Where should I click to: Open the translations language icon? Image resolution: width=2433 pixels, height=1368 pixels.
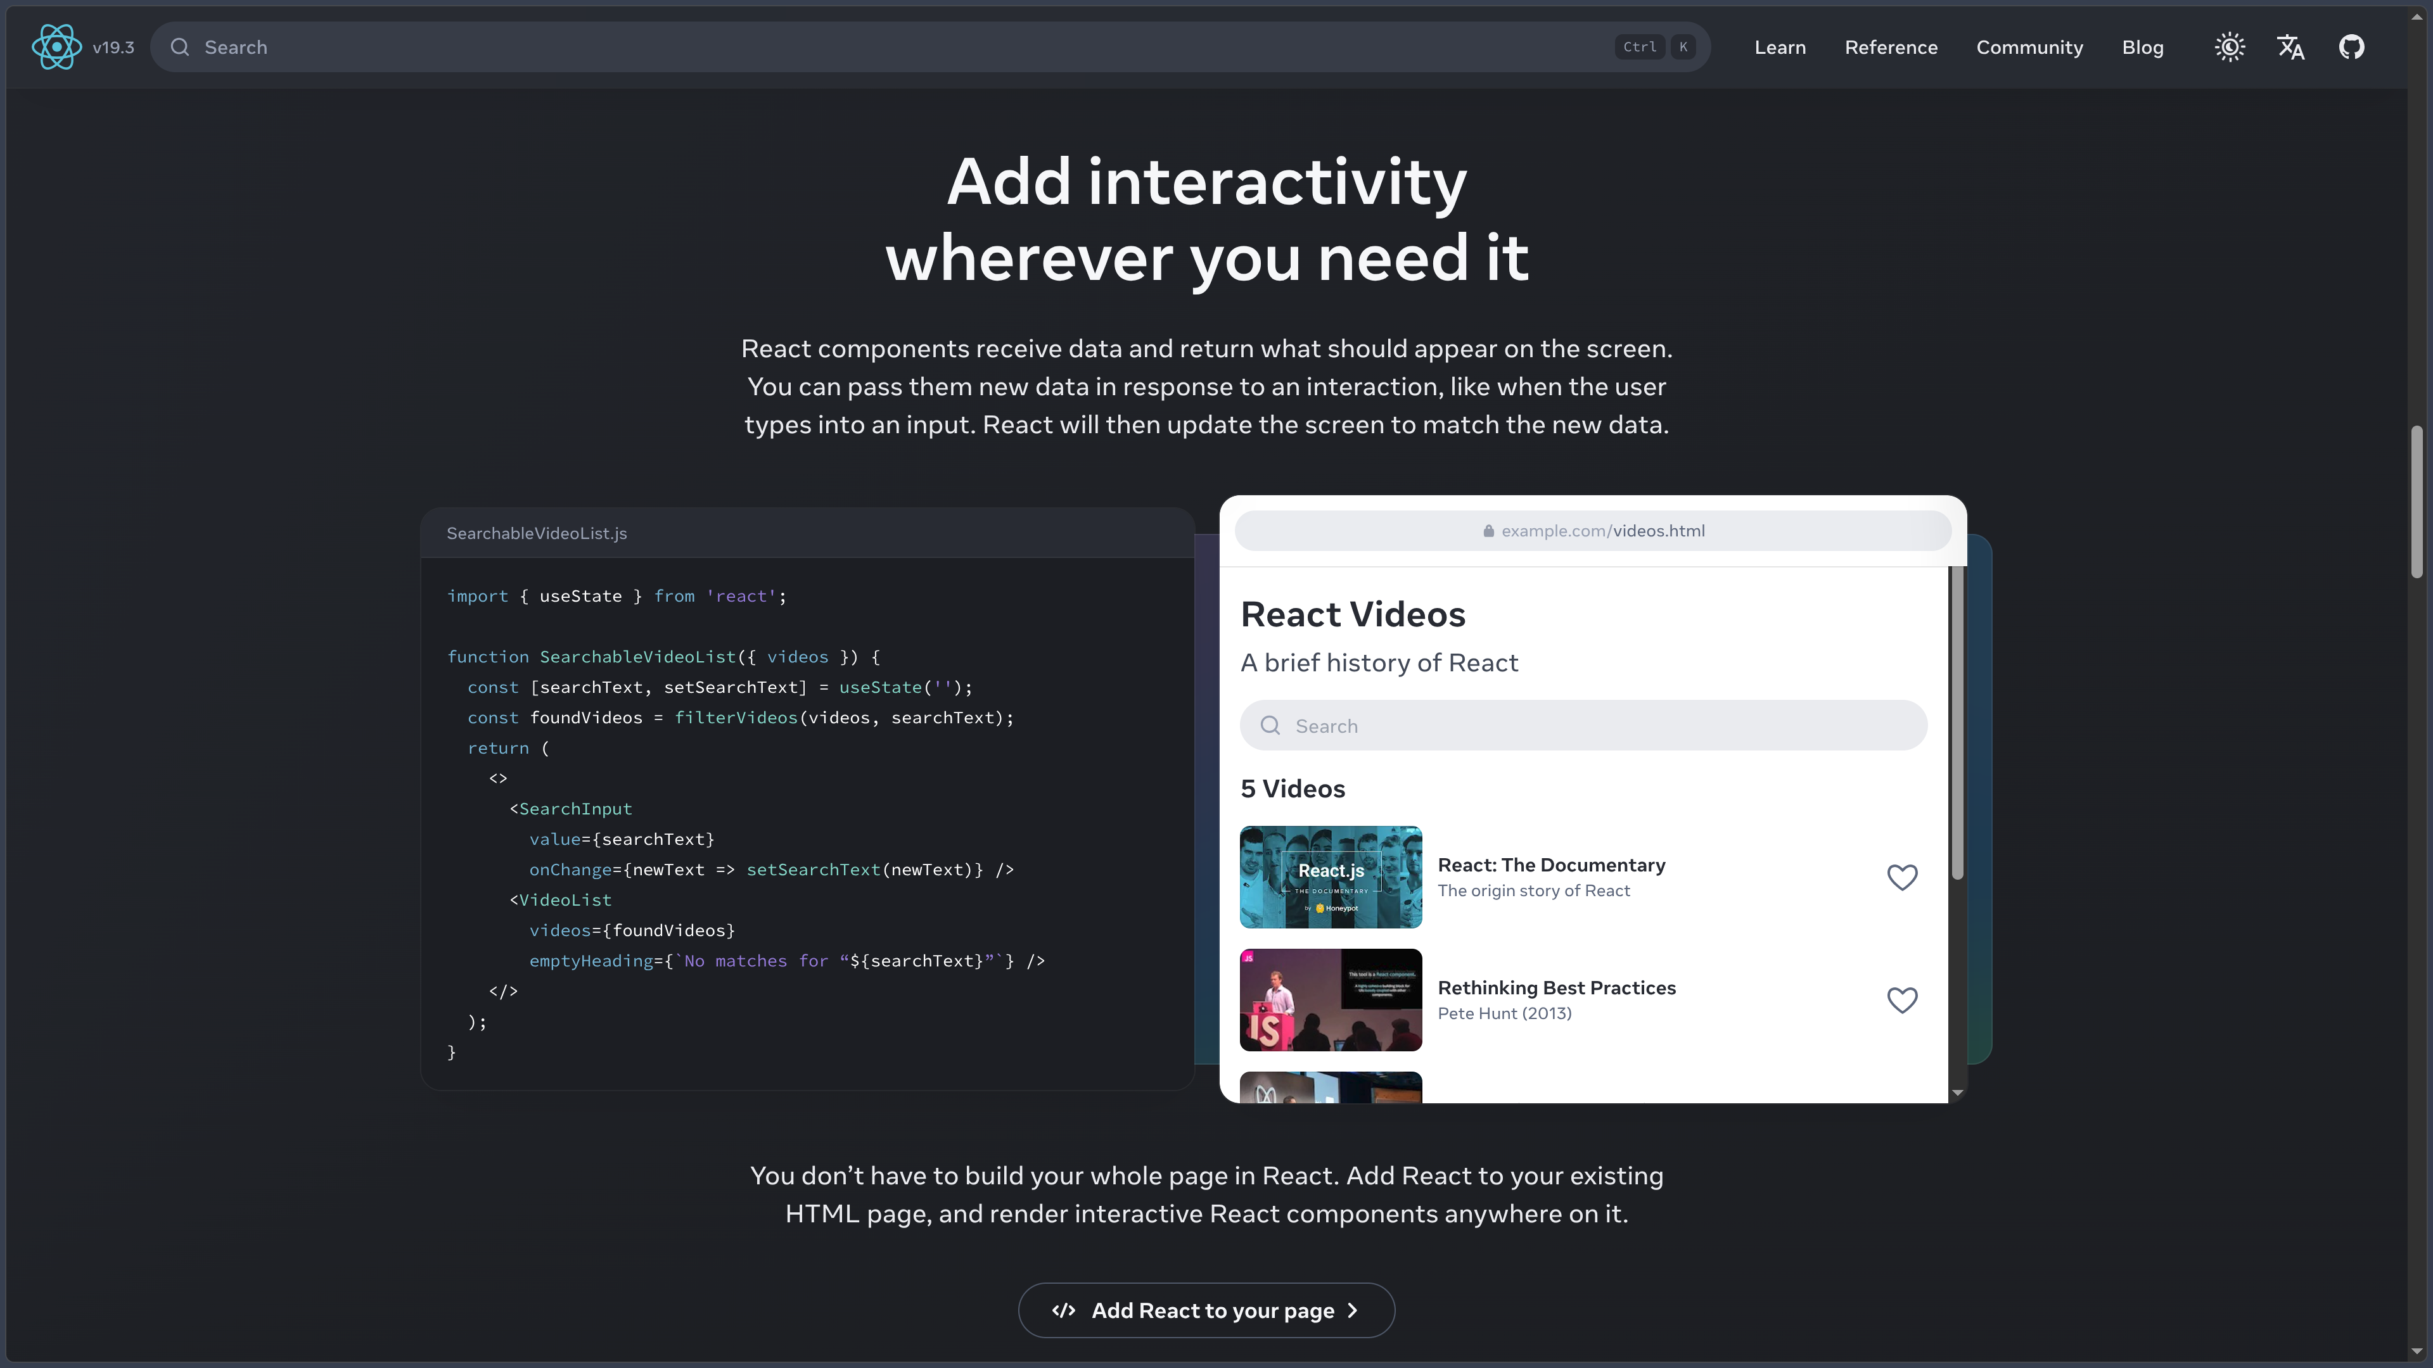coord(2290,47)
